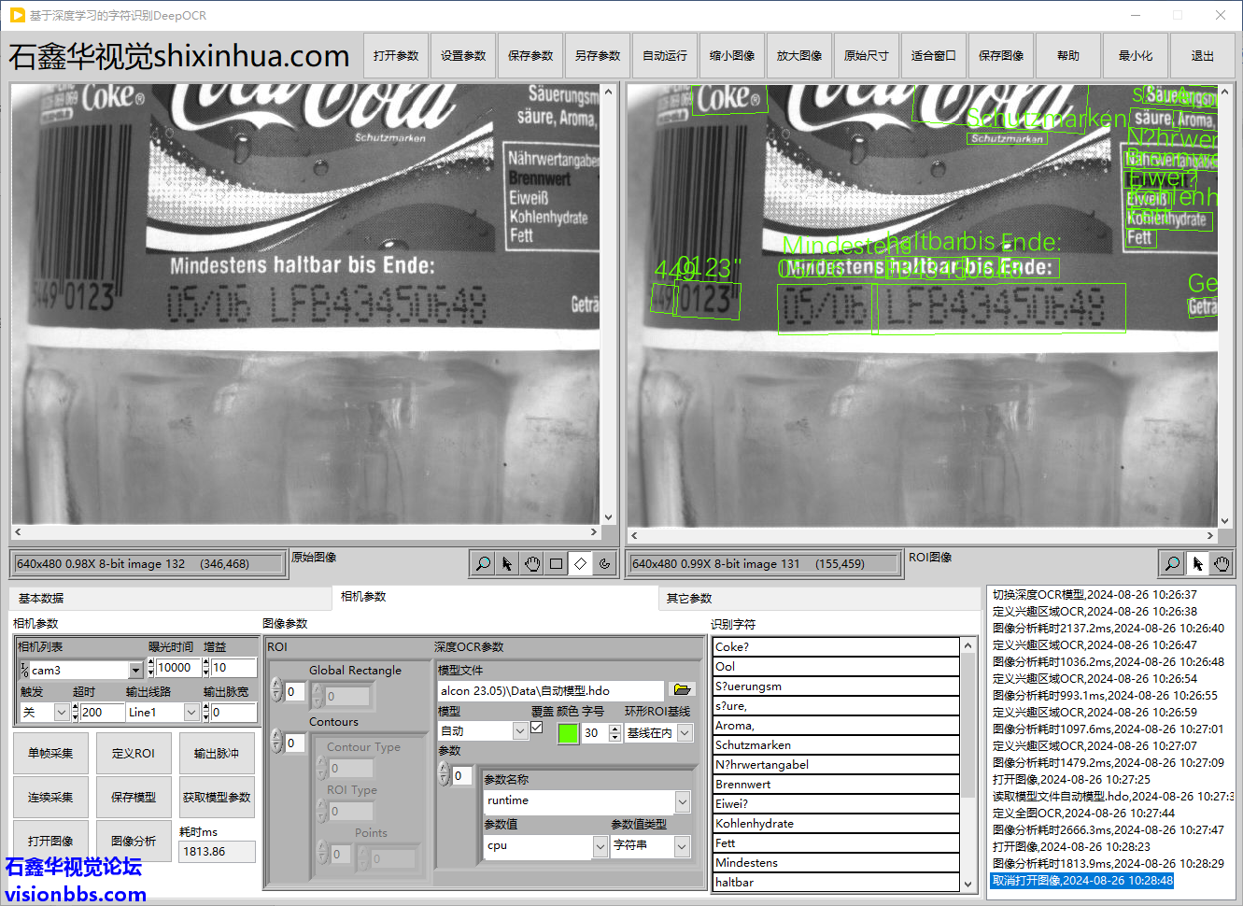
Task: Click zoom tool in ROI image palette
Action: tap(1172, 563)
